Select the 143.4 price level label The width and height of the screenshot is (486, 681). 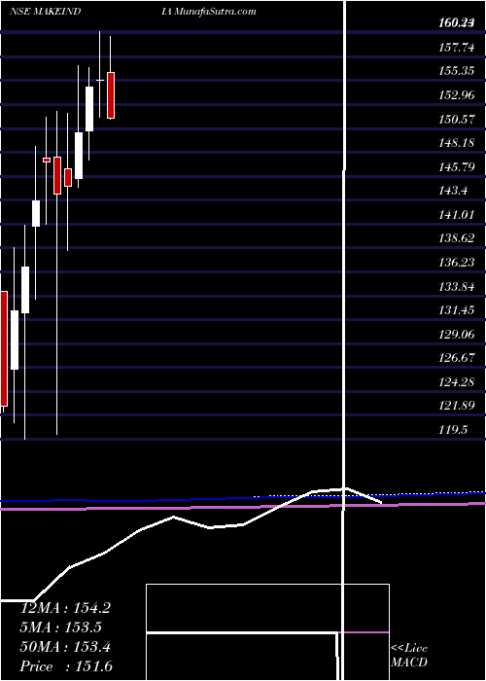coord(453,191)
